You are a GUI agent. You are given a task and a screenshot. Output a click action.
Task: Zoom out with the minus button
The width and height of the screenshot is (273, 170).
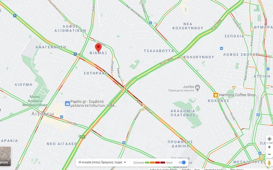[x=269, y=154]
